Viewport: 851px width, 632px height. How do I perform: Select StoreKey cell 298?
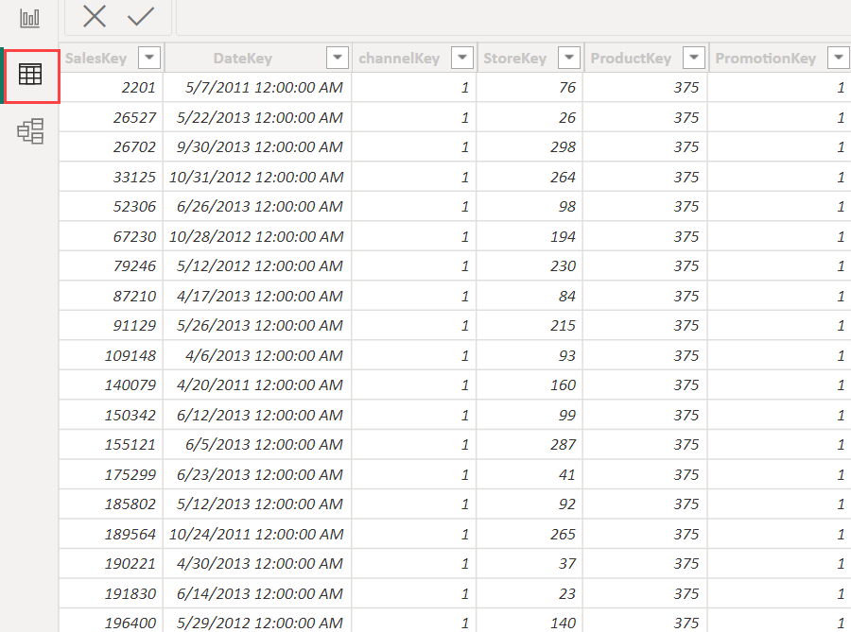[530, 146]
